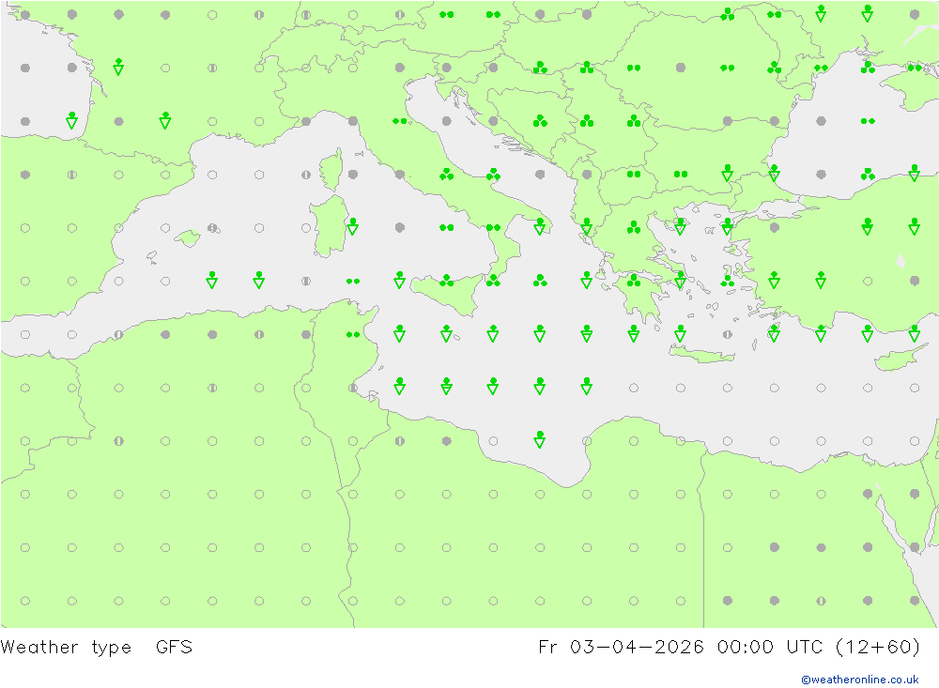Select the half-filled cloud symbol northeast of Crete
Image resolution: width=939 pixels, height=688 pixels.
(727, 334)
